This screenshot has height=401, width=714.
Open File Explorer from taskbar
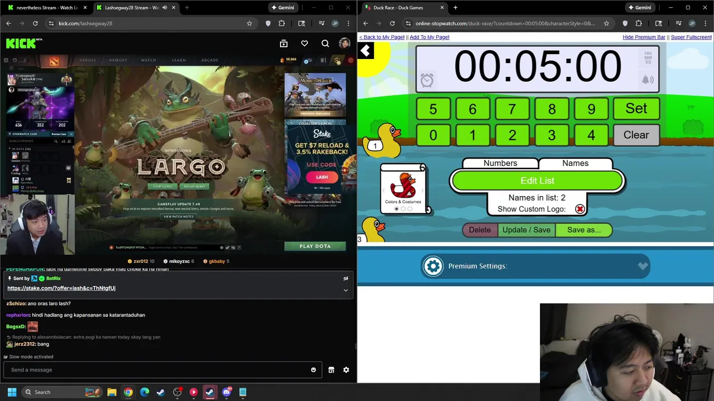[x=112, y=392]
